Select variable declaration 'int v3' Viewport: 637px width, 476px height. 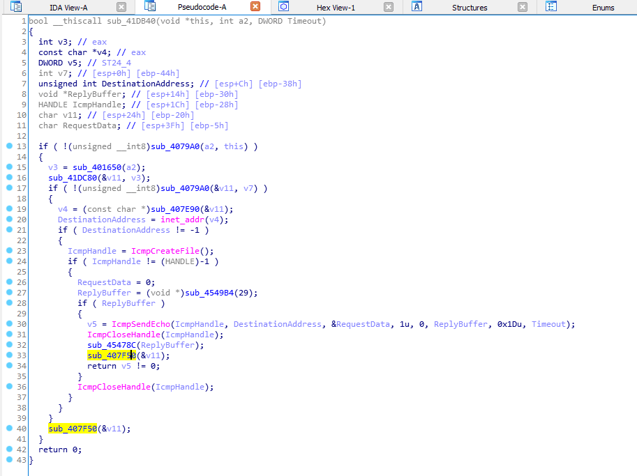click(x=55, y=42)
